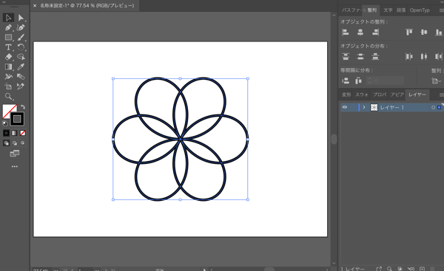Click the create new layer button

pyautogui.click(x=422, y=269)
